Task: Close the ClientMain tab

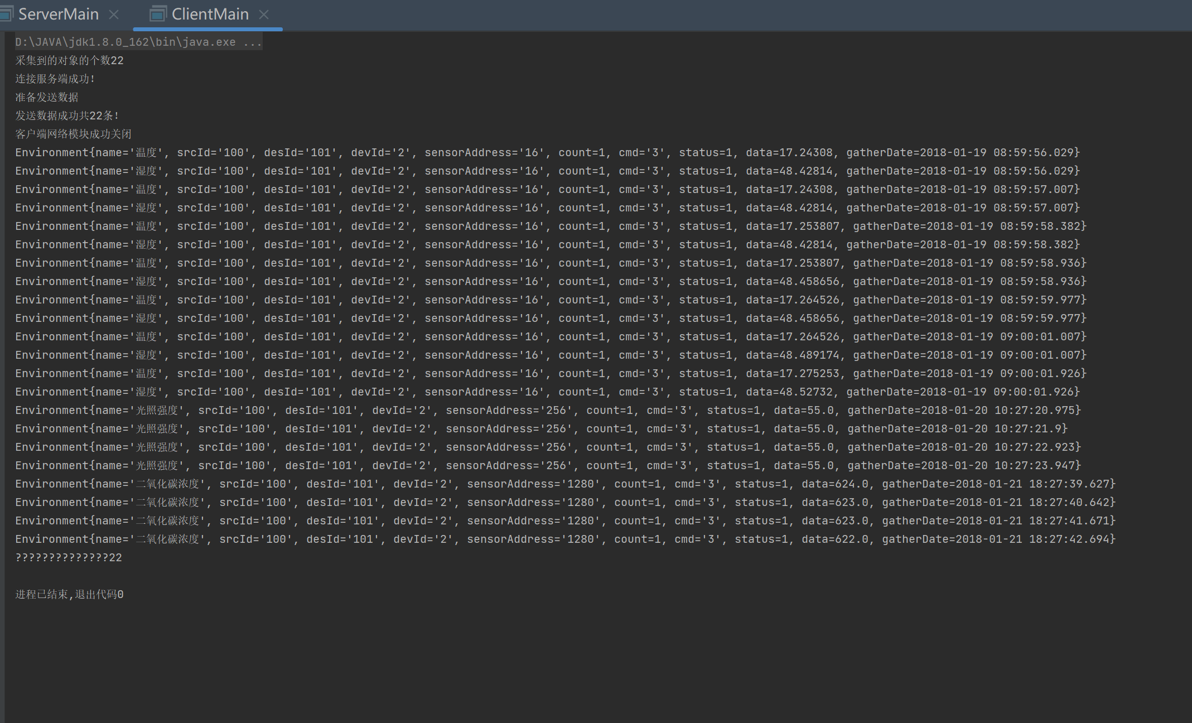Action: pyautogui.click(x=264, y=15)
